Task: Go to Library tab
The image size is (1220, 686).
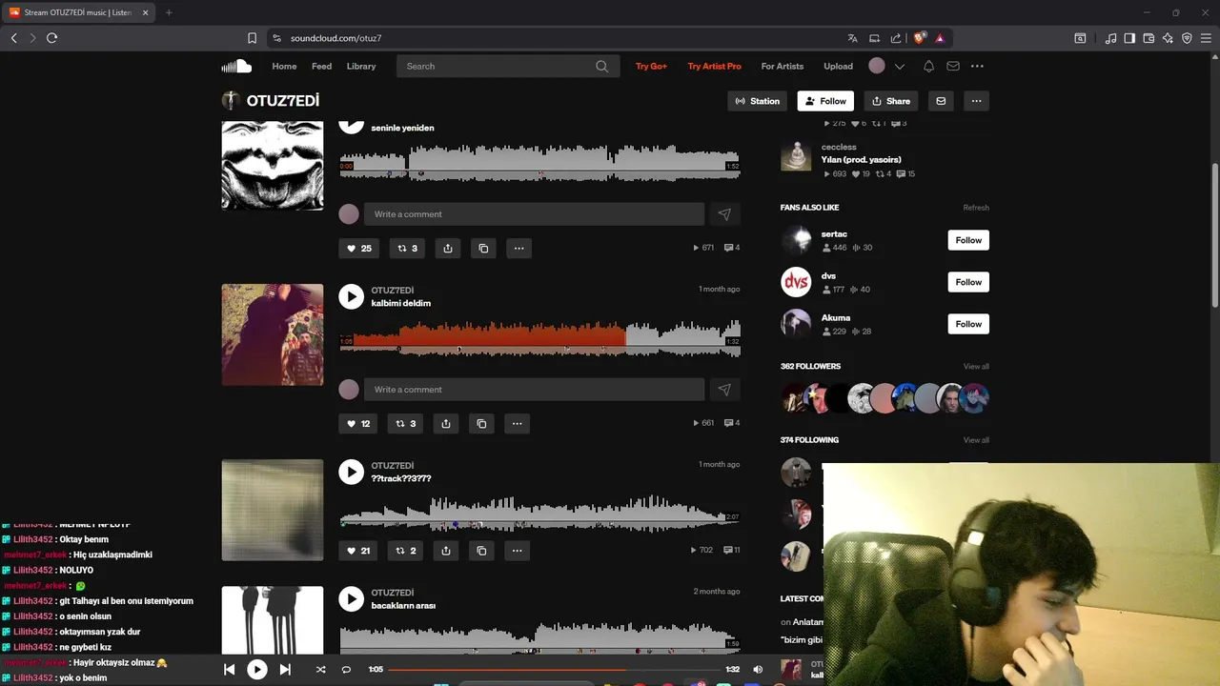Action: [x=361, y=66]
